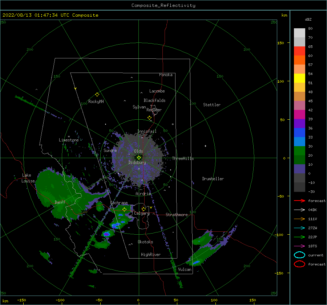This screenshot has width=327, height=305.
Task: Click the light blue 33 dBZ swatch
Action: pyautogui.click(x=299, y=141)
